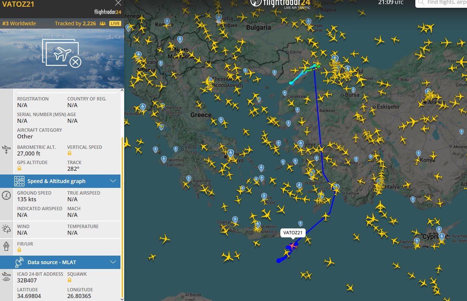Viewport: 467px width, 301px height.
Task: Click the airport pin near Ankara
Action: click(428, 92)
